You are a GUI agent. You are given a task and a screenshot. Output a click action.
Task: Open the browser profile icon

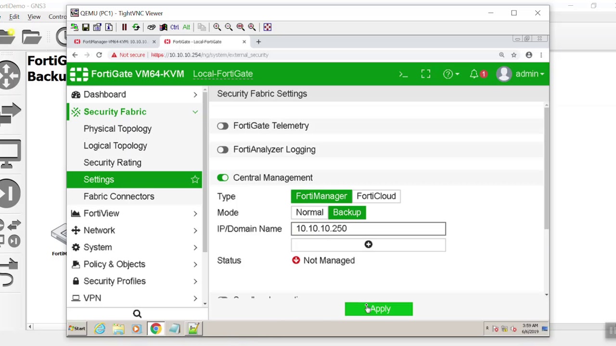click(x=529, y=55)
